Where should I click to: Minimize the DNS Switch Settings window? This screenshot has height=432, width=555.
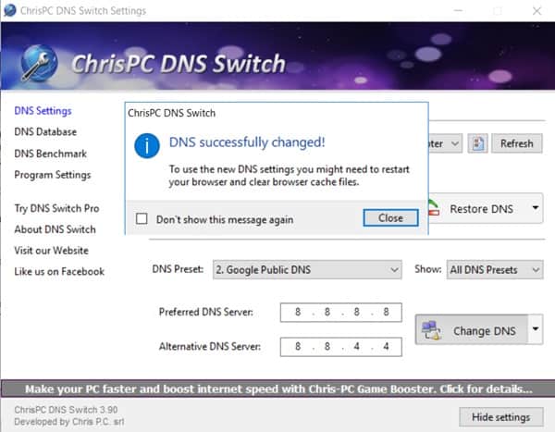coord(458,11)
